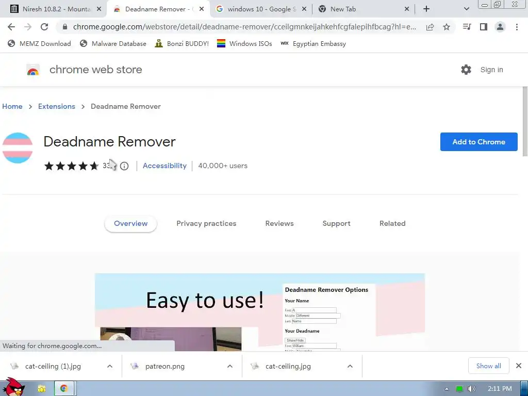Open the Malware Database bookmark
The height and width of the screenshot is (396, 528).
[113, 43]
